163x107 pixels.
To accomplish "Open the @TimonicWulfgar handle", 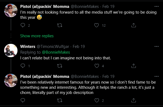I will 53,47.
